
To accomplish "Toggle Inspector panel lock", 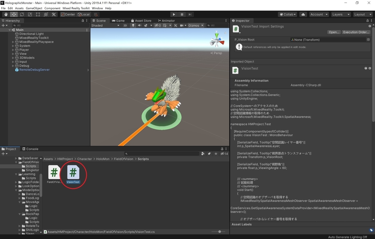I will tap(367, 21).
